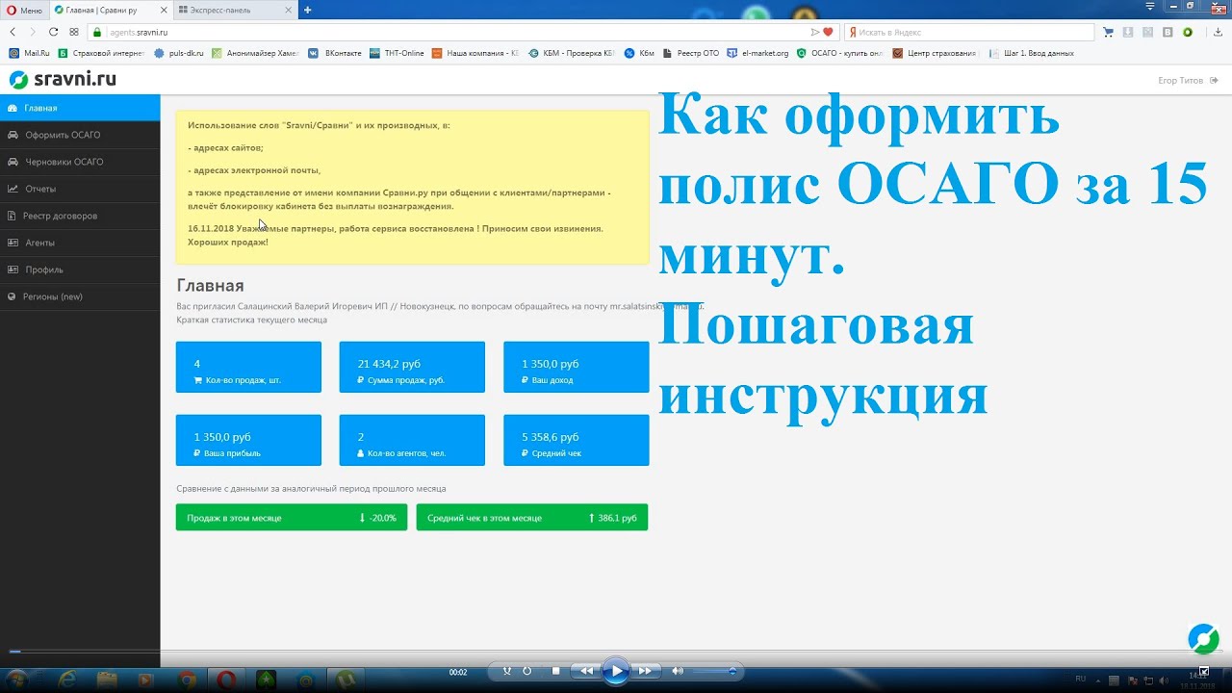The height and width of the screenshot is (693, 1232).
Task: Open the Windows Start button
Action: [x=16, y=680]
